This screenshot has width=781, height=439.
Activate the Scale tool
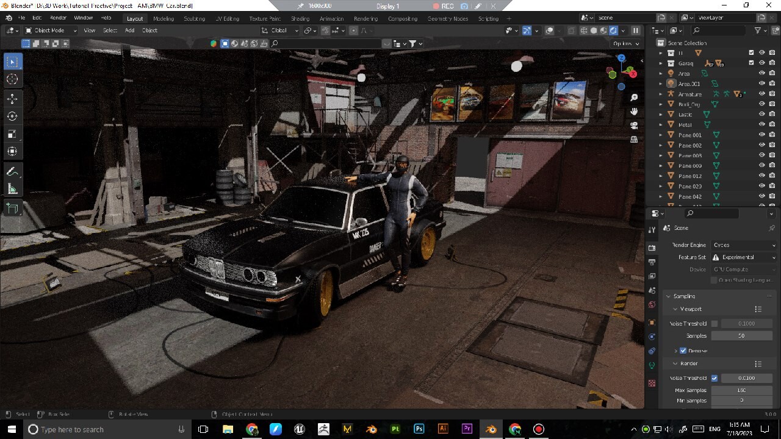pyautogui.click(x=13, y=134)
